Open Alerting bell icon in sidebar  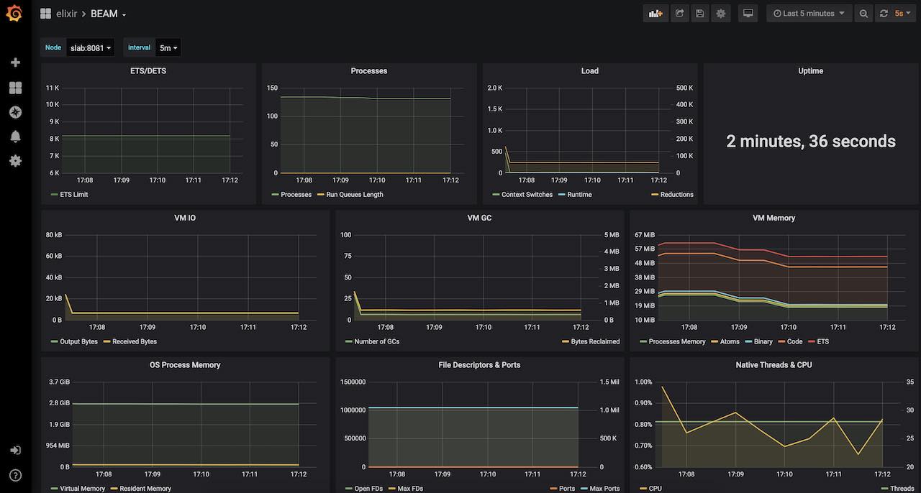[15, 137]
